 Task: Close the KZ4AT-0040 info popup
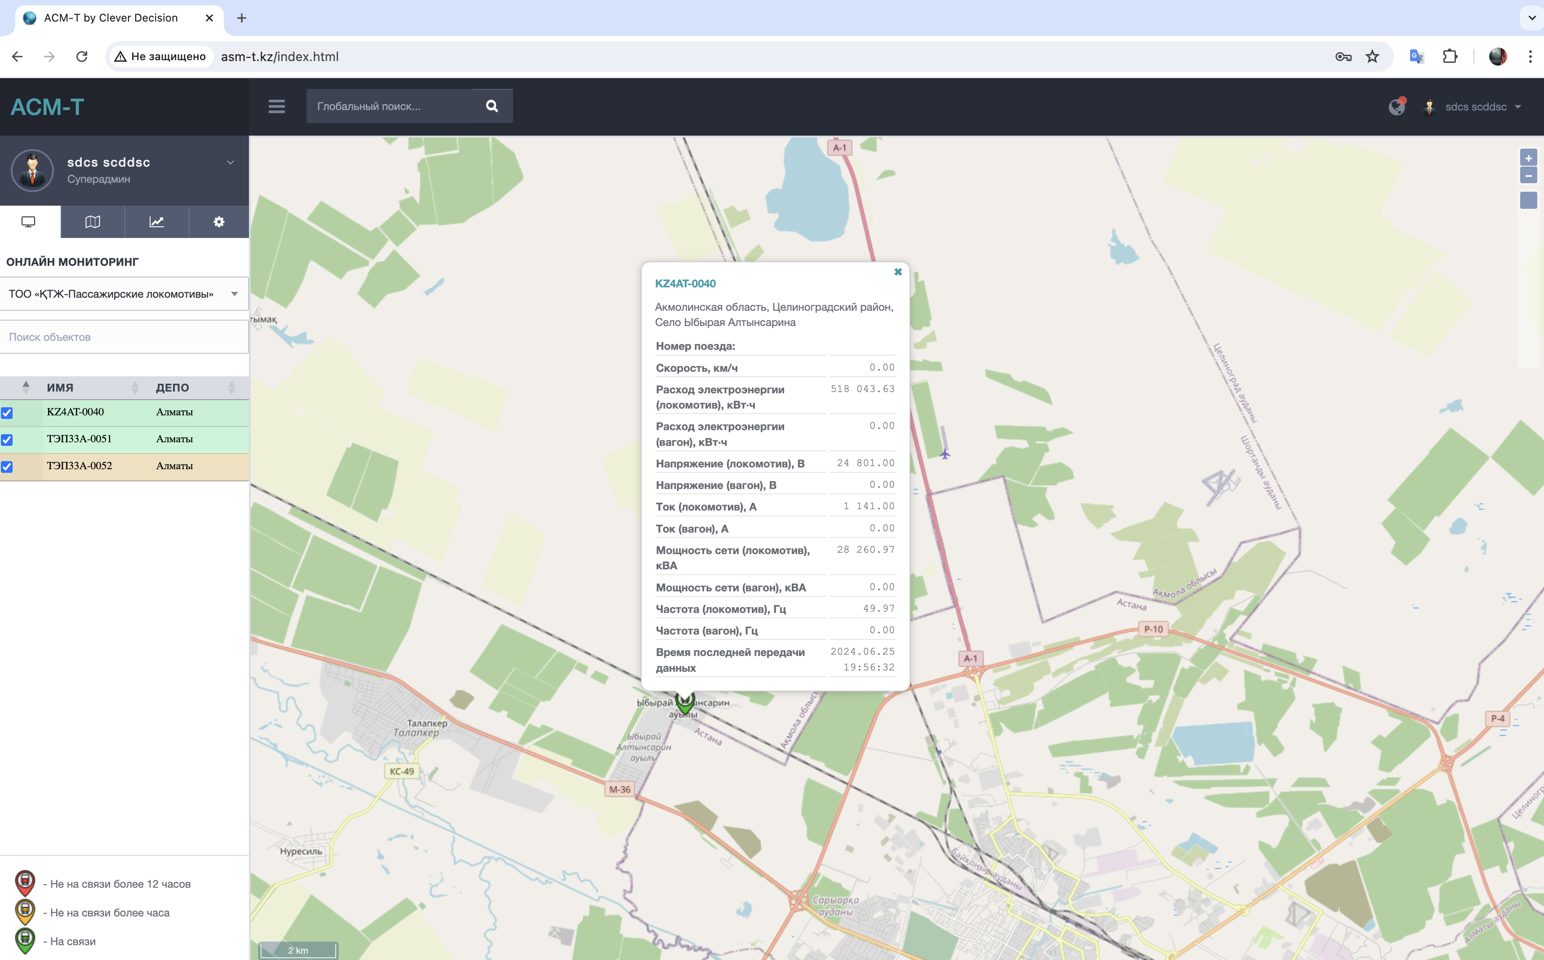point(898,272)
